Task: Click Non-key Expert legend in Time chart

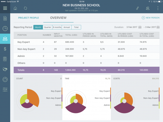Action: tap(102, 98)
